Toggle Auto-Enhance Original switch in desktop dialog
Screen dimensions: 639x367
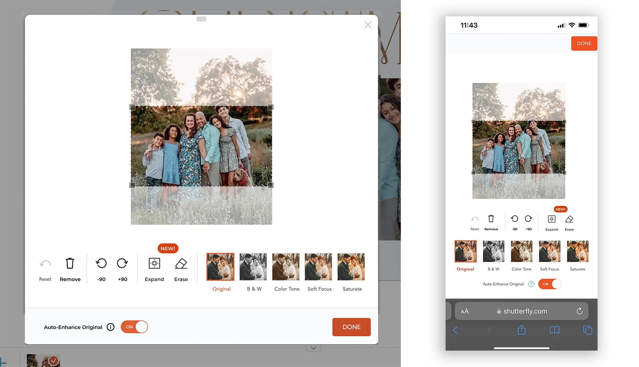pos(134,327)
